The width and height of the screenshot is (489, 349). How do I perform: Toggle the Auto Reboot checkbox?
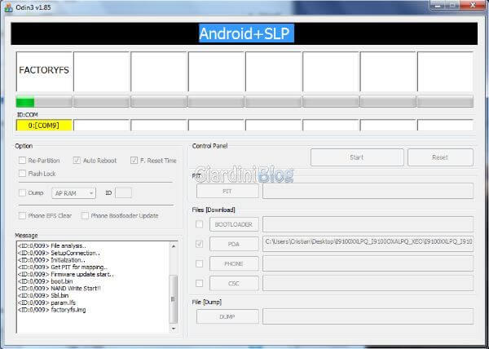[77, 161]
